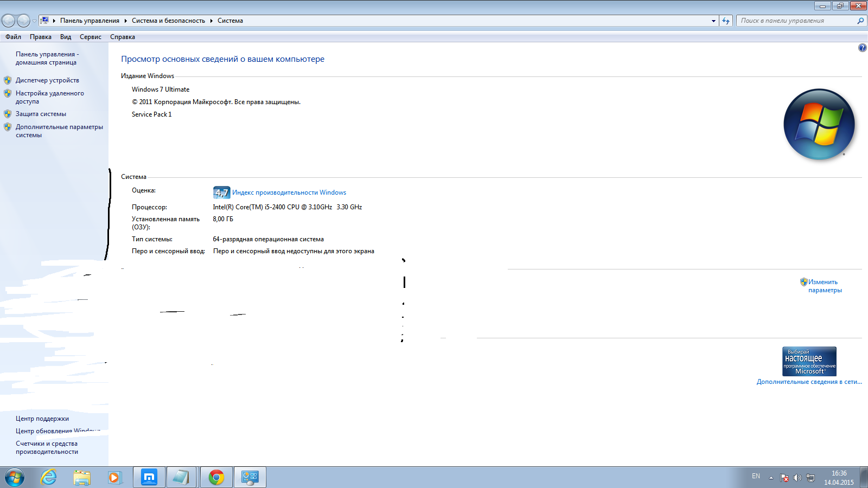Viewport: 868px width, 488px height.
Task: Open the 'Правка' menu
Action: tap(41, 37)
